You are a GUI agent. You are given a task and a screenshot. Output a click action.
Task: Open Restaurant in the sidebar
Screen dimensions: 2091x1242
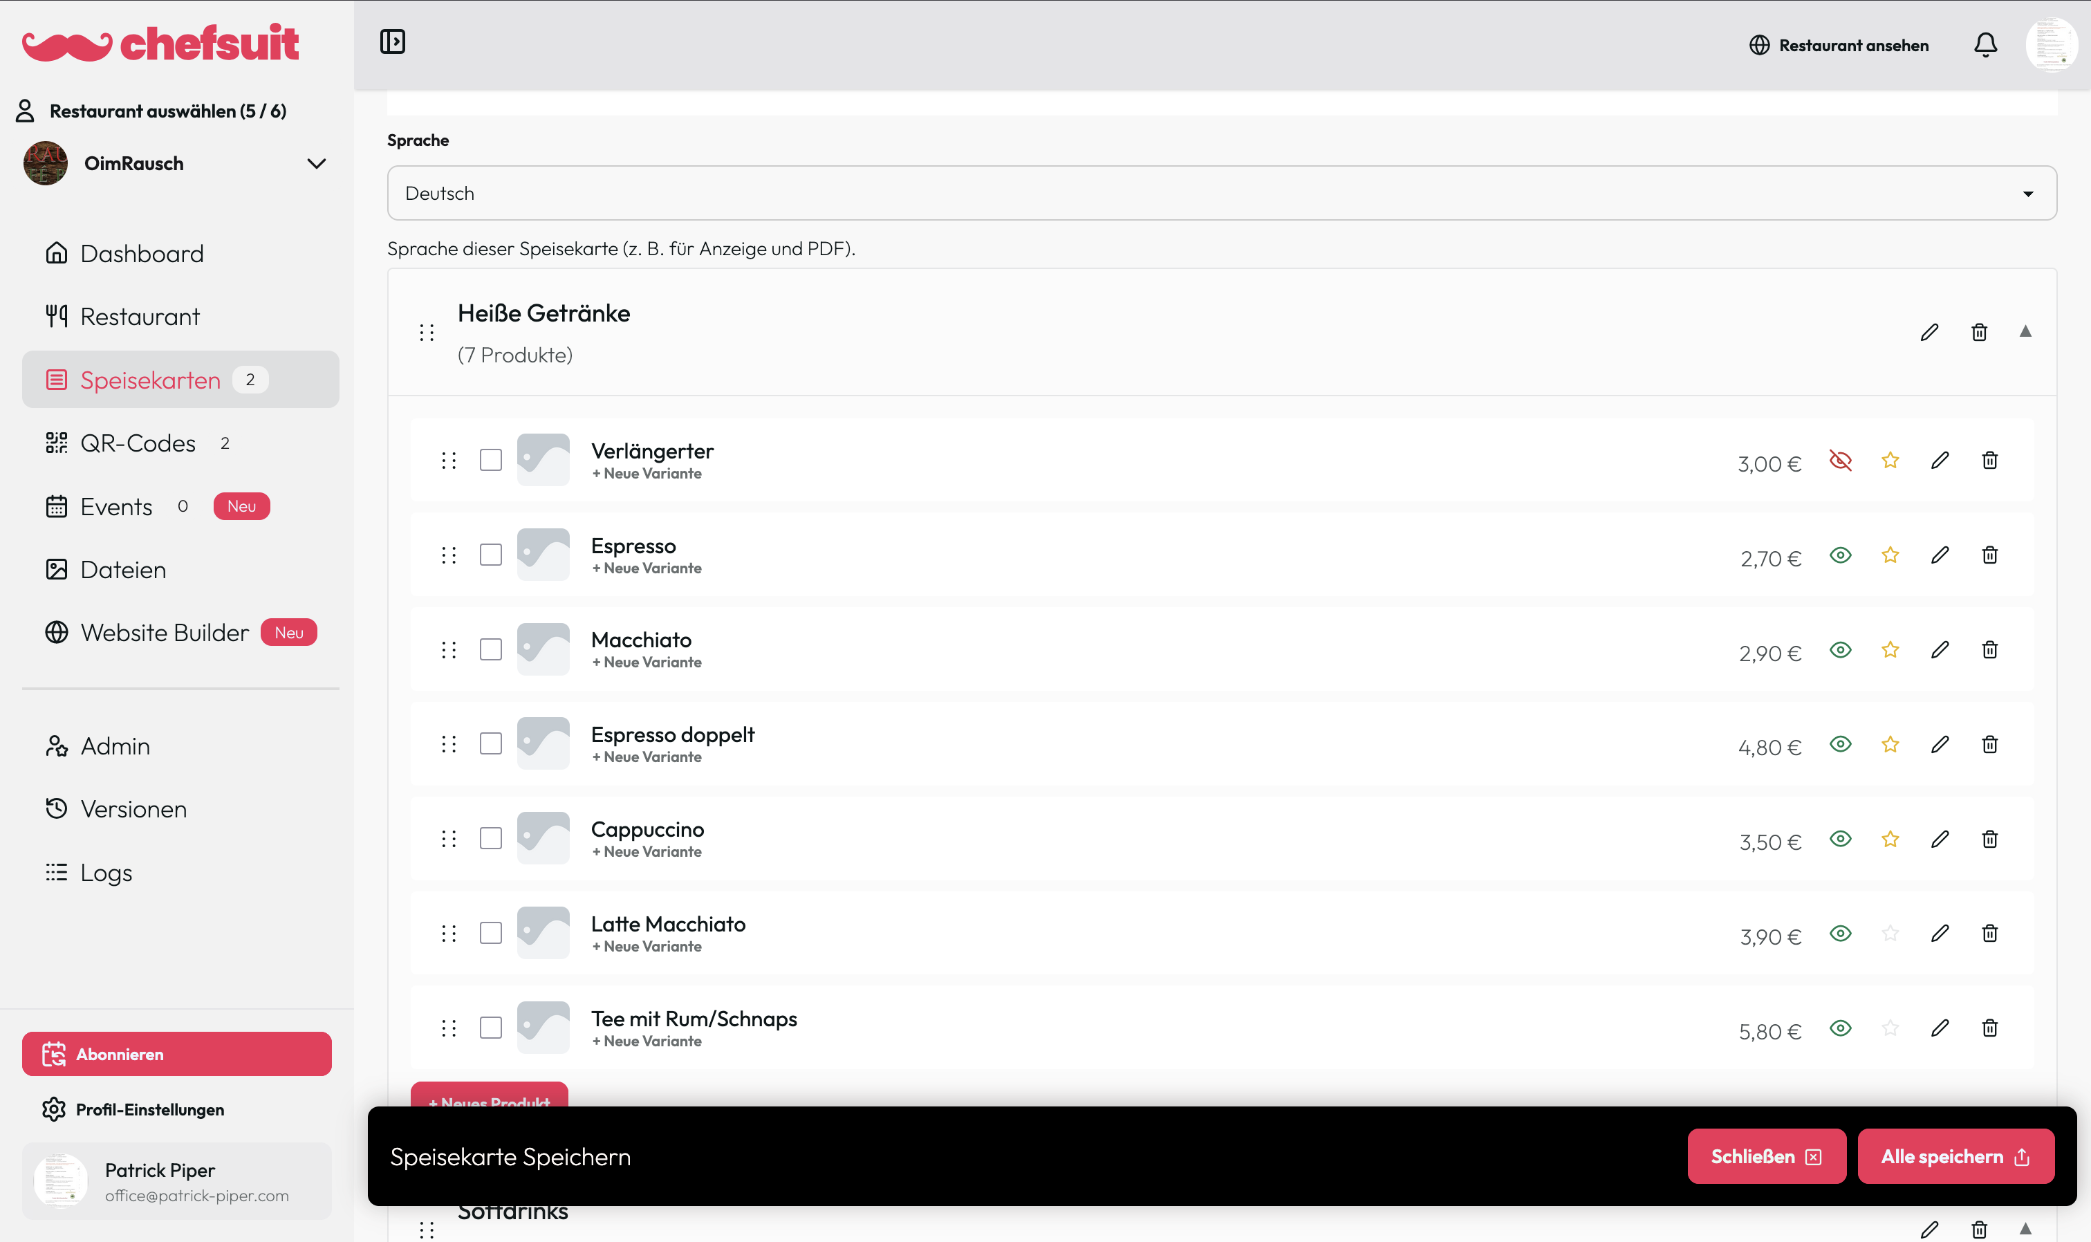(180, 316)
